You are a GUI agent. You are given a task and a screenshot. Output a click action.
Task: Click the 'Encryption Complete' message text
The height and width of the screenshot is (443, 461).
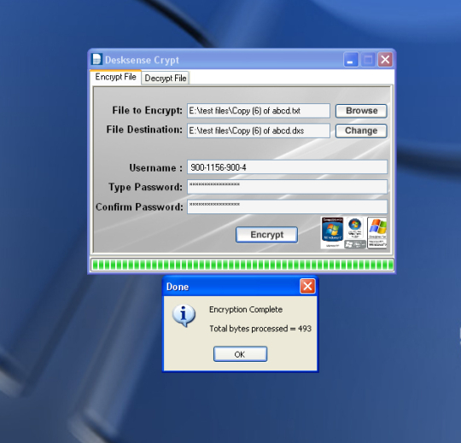[x=246, y=309]
